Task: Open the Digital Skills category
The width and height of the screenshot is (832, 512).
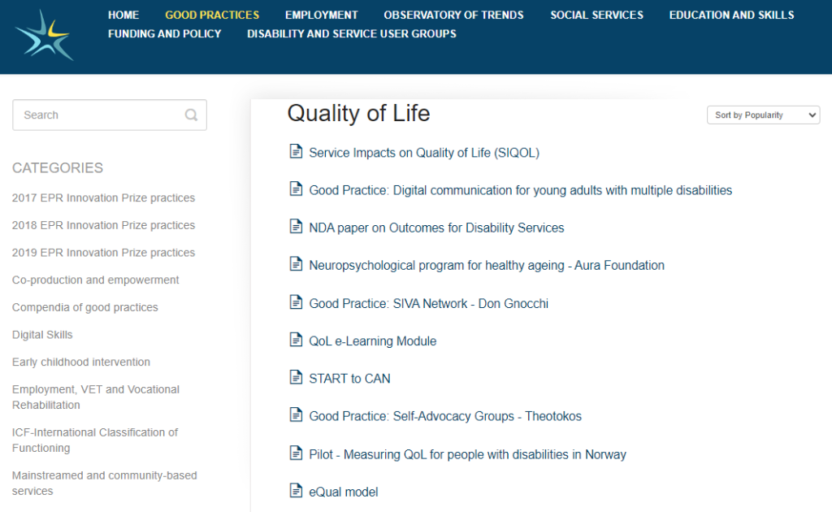Action: coord(42,335)
